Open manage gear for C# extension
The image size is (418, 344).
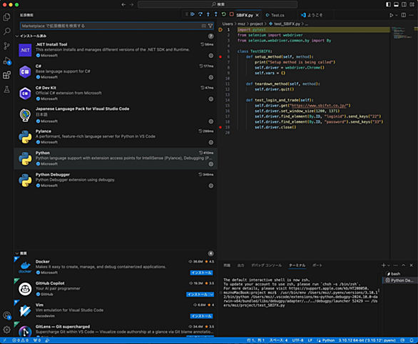coord(211,77)
